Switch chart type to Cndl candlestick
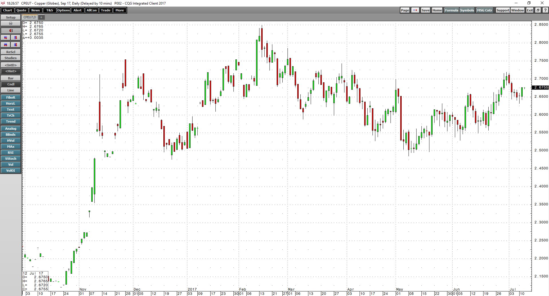The width and height of the screenshot is (549, 296). [x=11, y=84]
